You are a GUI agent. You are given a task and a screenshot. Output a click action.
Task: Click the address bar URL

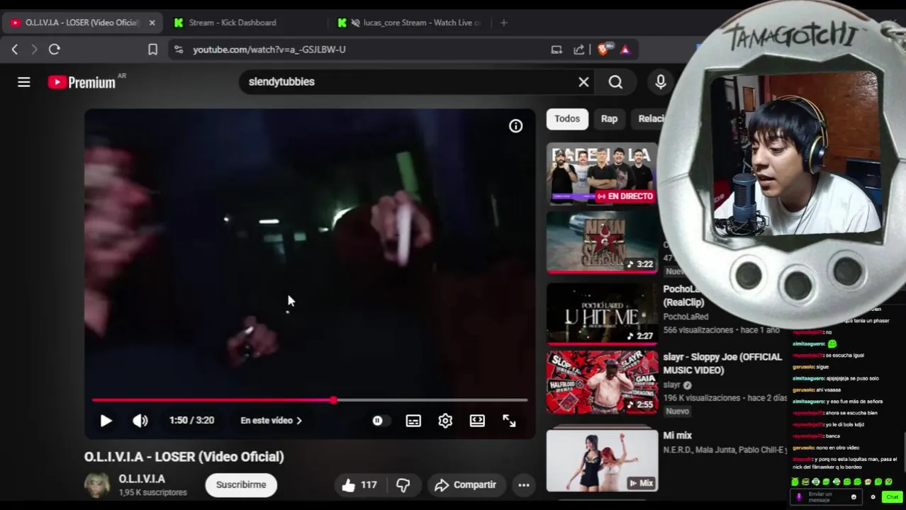click(x=269, y=50)
